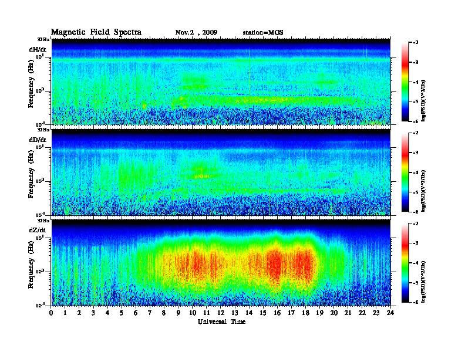The width and height of the screenshot is (465, 359).
Task: Click the "Magnetic Field Spectra" title
Action: click(x=96, y=32)
